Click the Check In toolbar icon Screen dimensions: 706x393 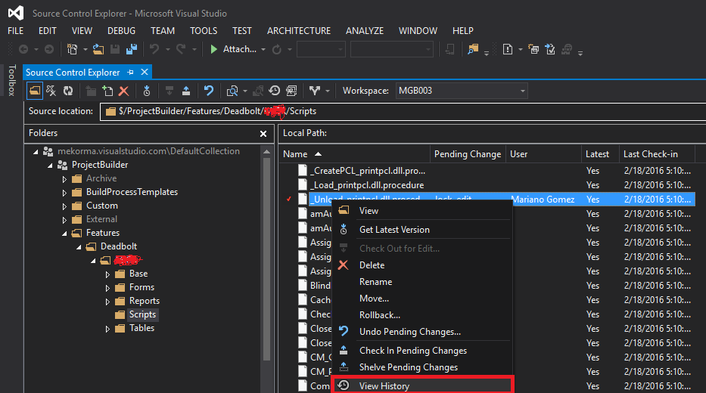point(186,91)
